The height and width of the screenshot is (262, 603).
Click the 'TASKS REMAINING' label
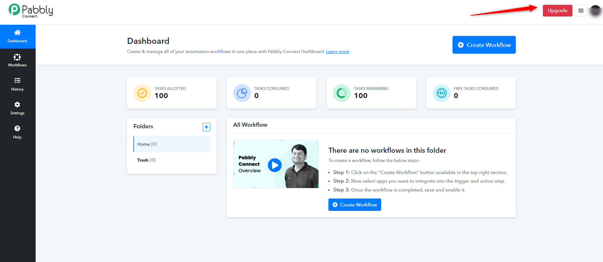pos(371,89)
